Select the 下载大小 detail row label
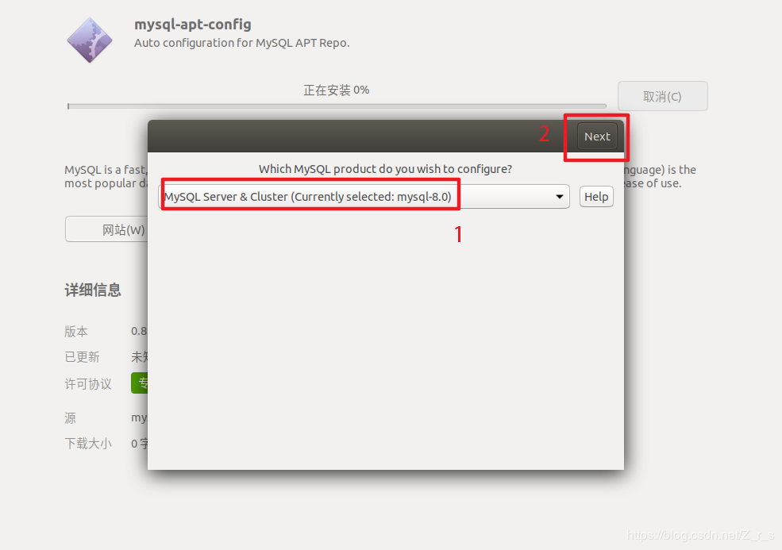 point(88,444)
